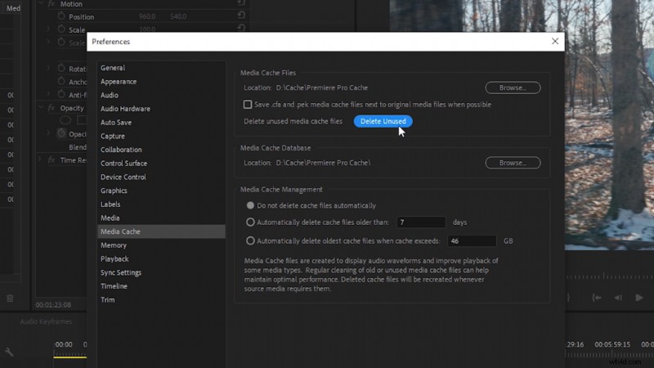Expand the Opacity value property chevron
Viewport: 654px width, 368px height.
tap(48, 133)
